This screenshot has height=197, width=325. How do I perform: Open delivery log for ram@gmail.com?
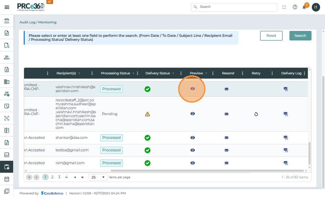[285, 163]
